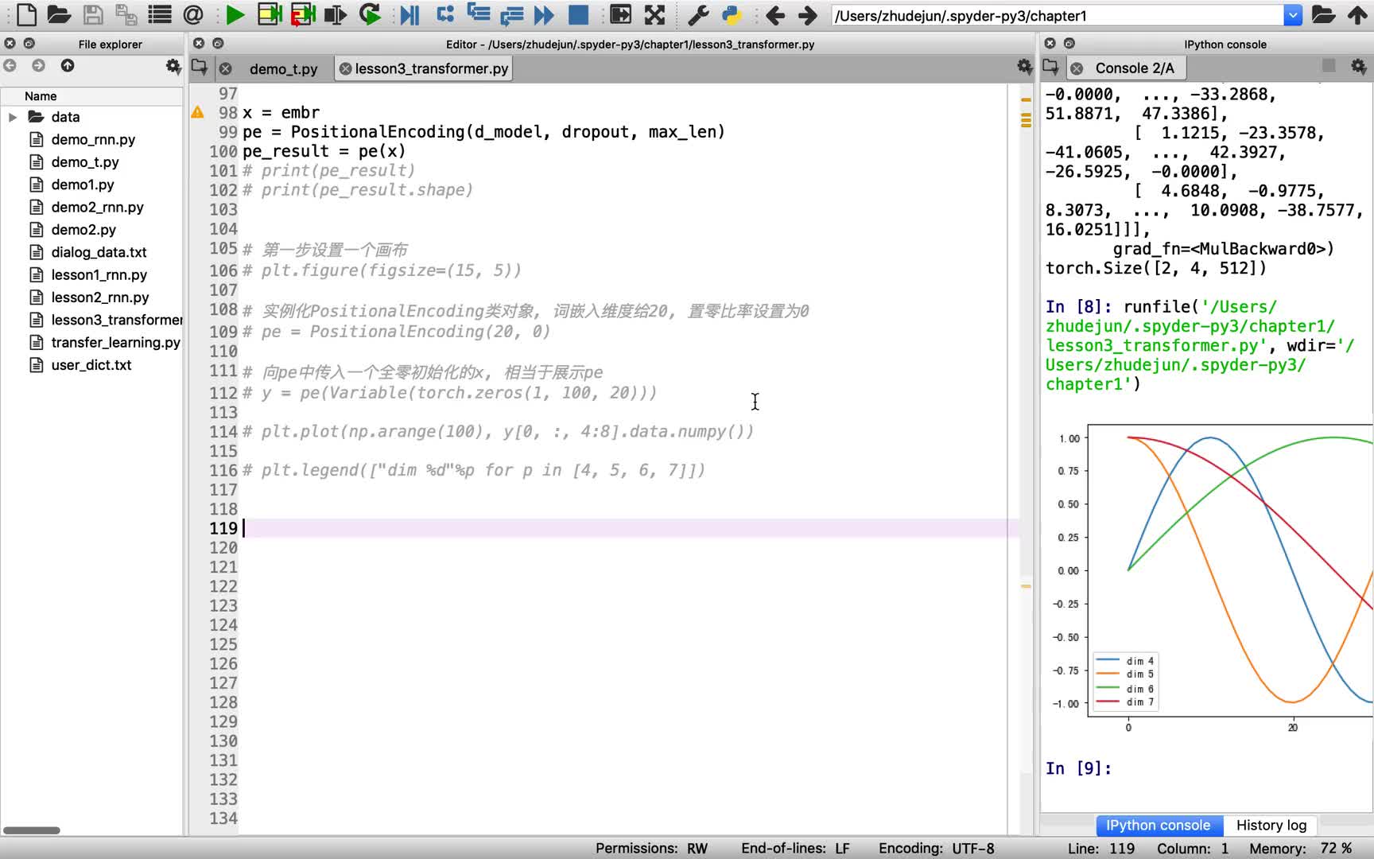Click File explorer horizontal scrollbar
The image size is (1374, 859).
point(32,830)
